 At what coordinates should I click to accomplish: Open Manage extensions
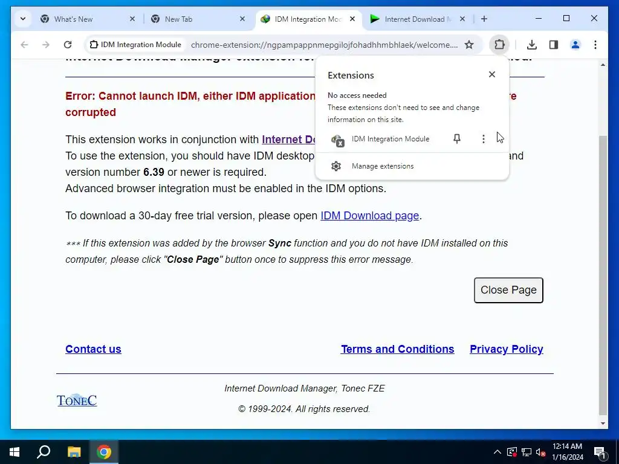pos(412,166)
